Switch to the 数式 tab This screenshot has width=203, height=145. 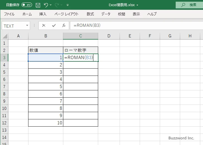tap(90, 14)
